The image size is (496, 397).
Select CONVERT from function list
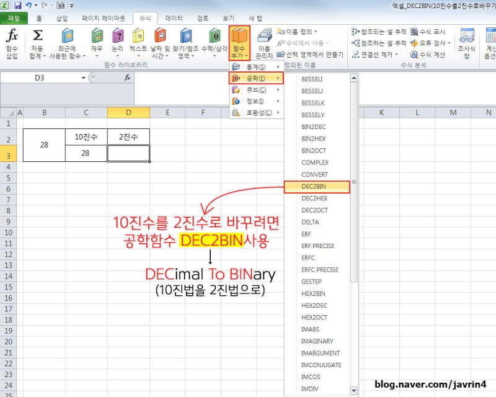click(x=317, y=174)
